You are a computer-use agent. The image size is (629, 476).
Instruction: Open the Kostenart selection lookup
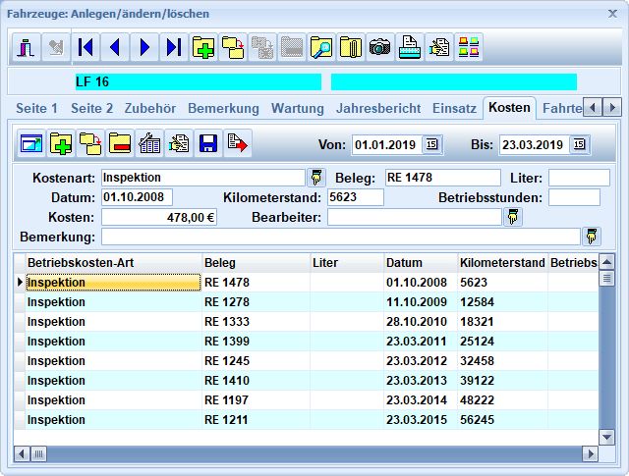[316, 178]
